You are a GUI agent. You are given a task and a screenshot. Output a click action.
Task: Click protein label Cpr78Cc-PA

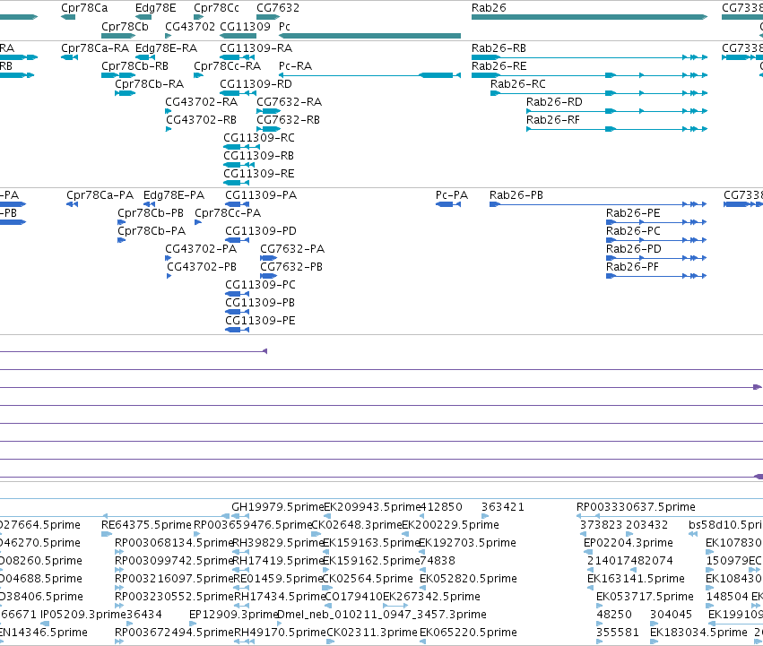coord(228,213)
